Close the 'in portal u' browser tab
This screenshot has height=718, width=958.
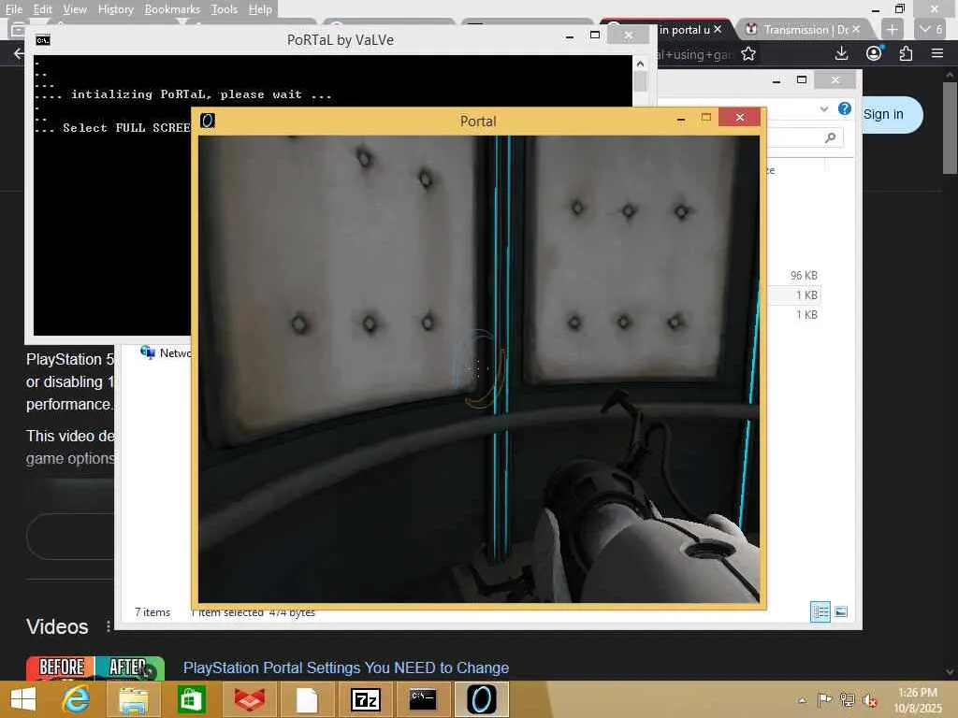[718, 29]
